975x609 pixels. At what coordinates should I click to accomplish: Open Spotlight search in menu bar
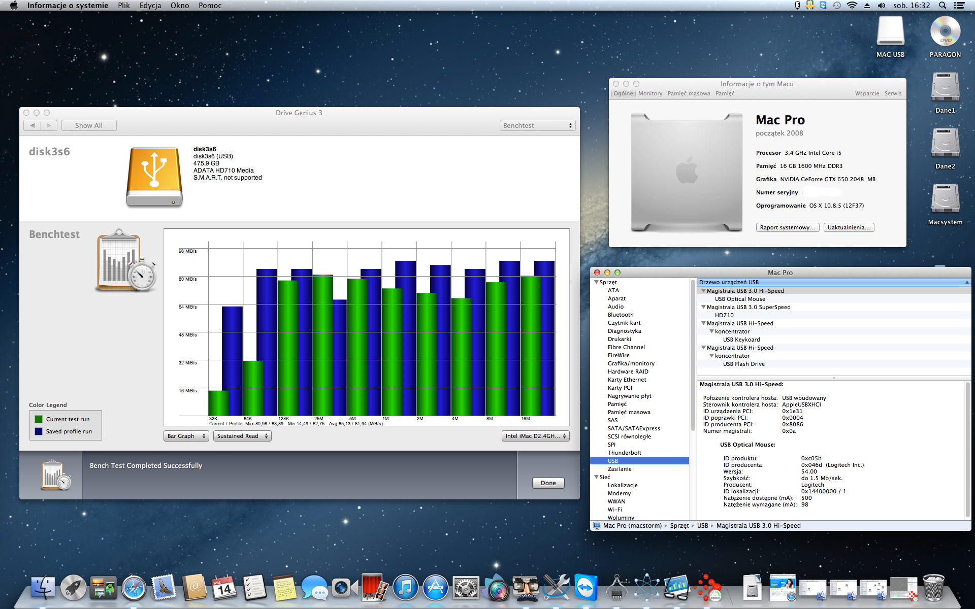tap(942, 6)
